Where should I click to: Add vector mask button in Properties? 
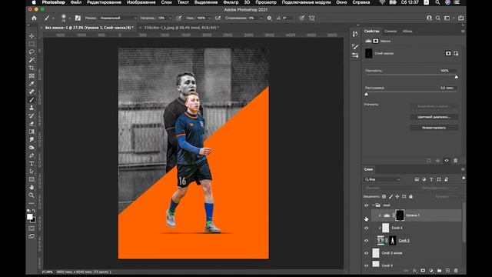coord(456,54)
